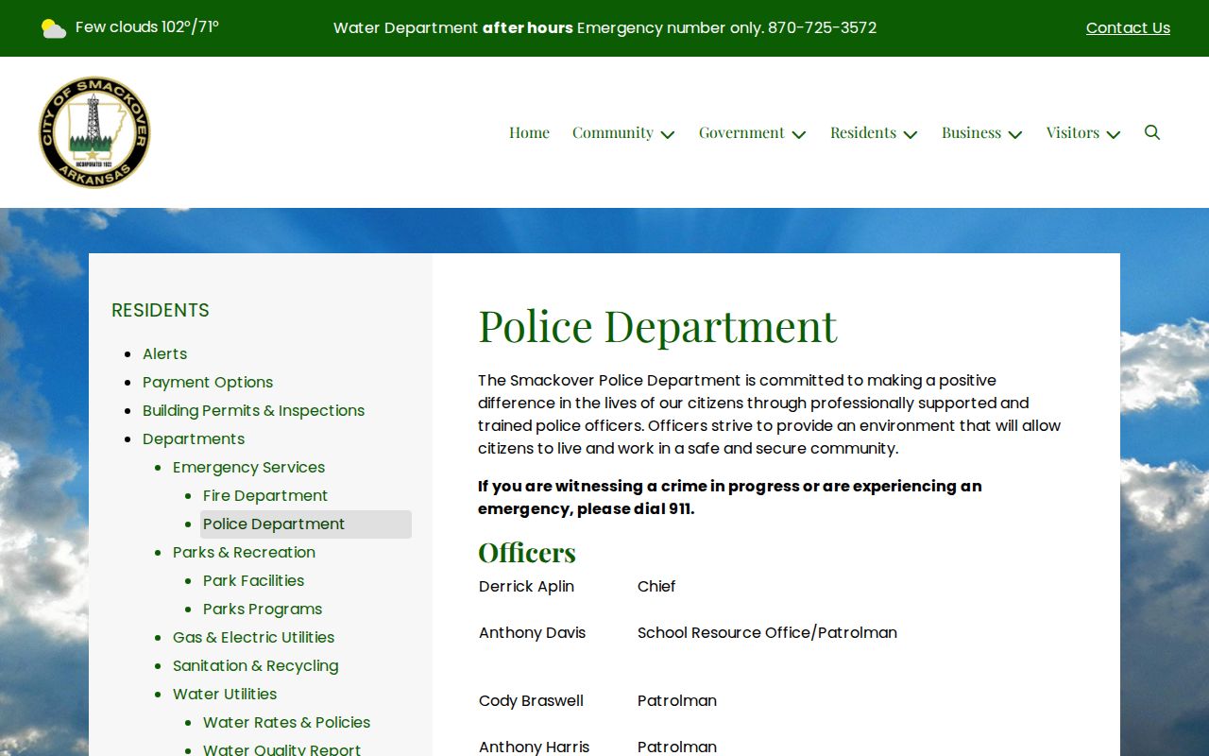Expand the Business menu chevron
Screen dimensions: 1209x756
[x=1015, y=134]
